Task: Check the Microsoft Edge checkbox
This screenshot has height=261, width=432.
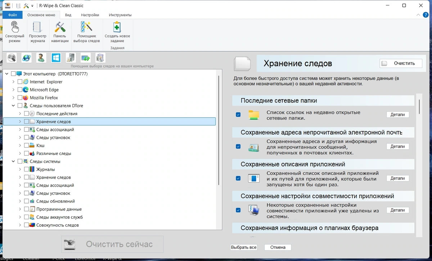Action: tap(20, 90)
